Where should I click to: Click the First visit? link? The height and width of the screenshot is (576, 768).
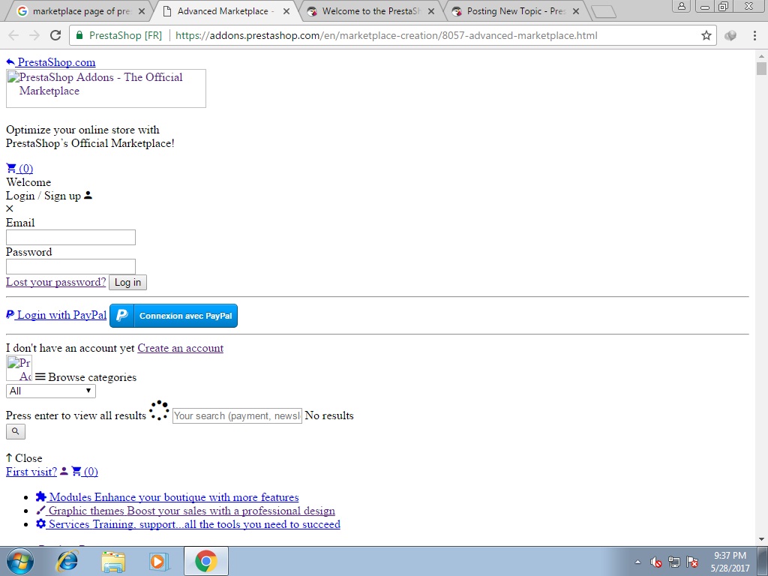point(31,472)
